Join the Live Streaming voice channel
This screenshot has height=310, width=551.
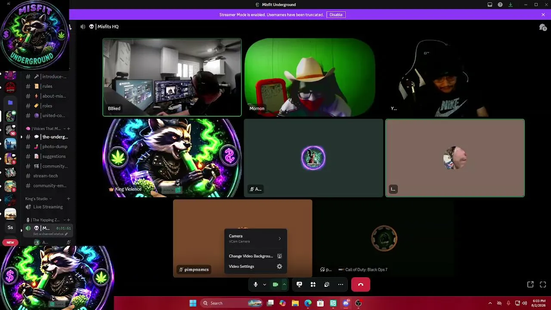(47, 207)
